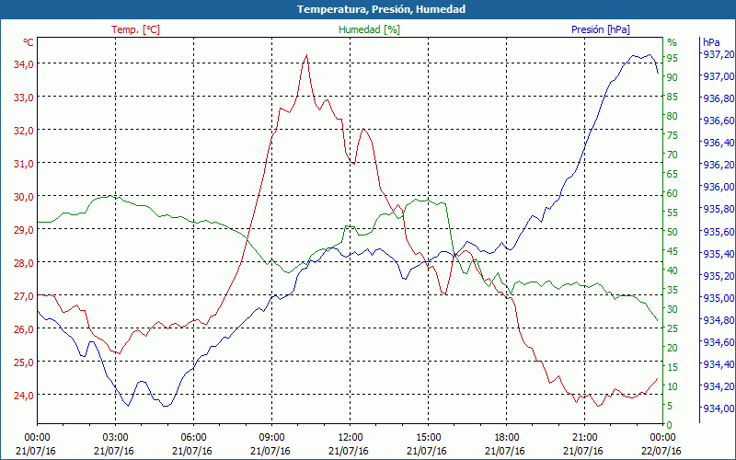736x460 pixels.
Task: Click the '936,40' pressure axis value
Action: tap(719, 144)
